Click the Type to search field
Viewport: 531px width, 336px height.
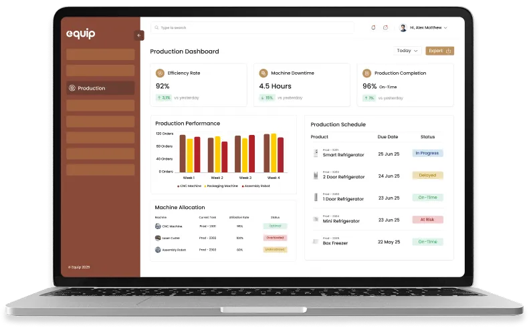[253, 27]
